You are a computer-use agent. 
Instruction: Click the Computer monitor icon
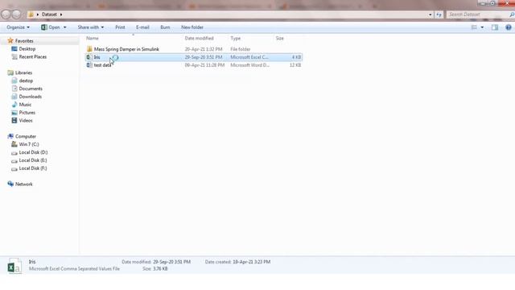pyautogui.click(x=10, y=136)
